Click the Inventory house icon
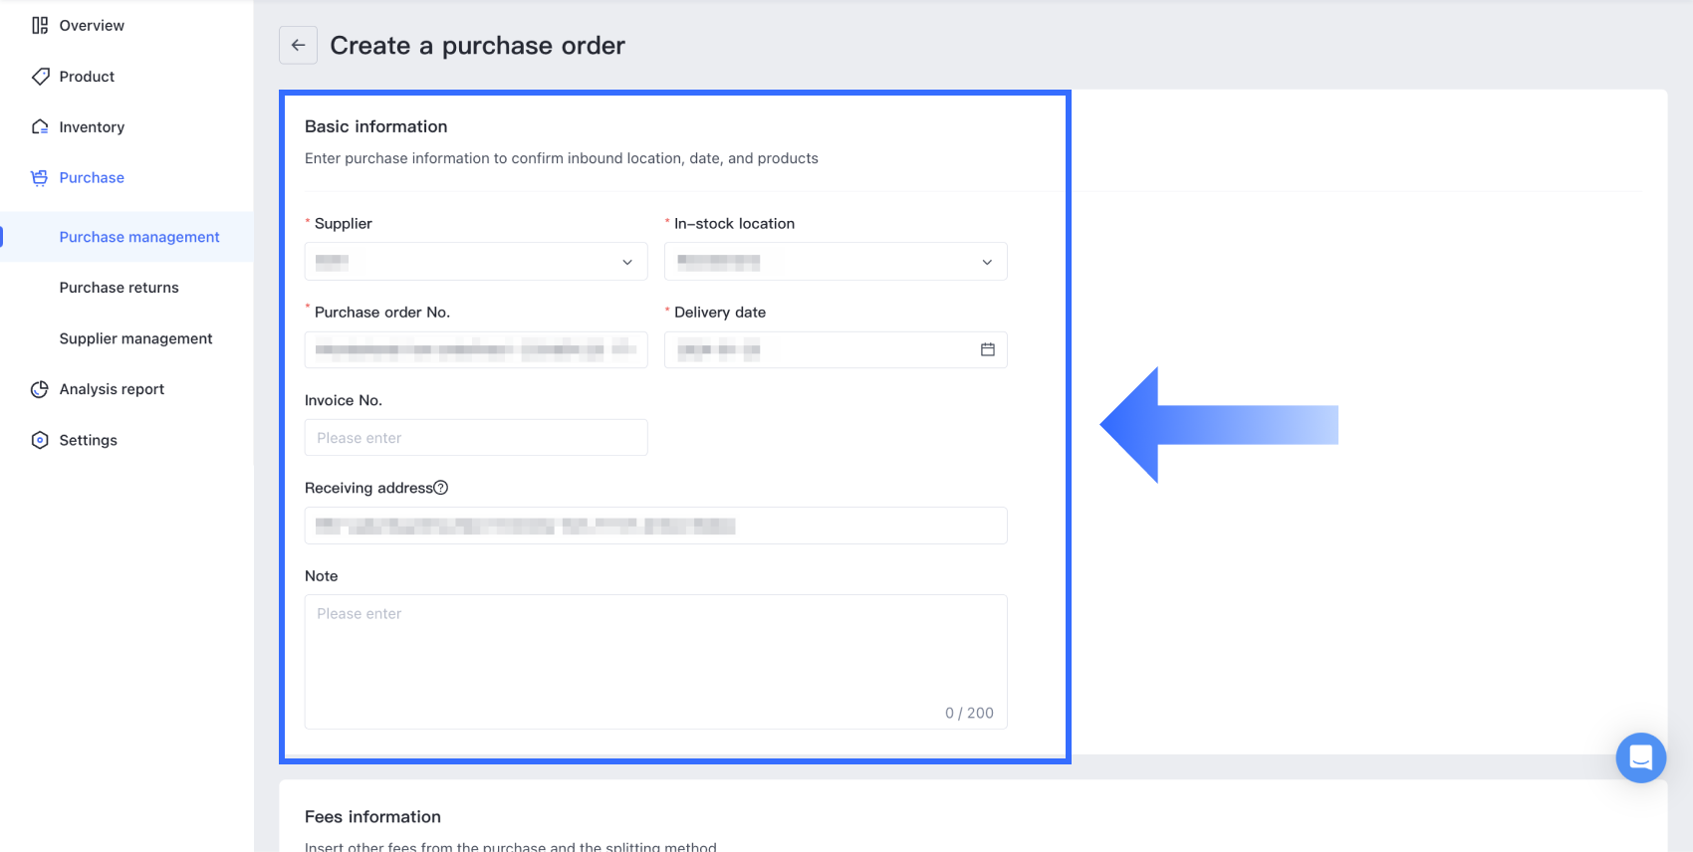The height and width of the screenshot is (852, 1693). click(40, 127)
